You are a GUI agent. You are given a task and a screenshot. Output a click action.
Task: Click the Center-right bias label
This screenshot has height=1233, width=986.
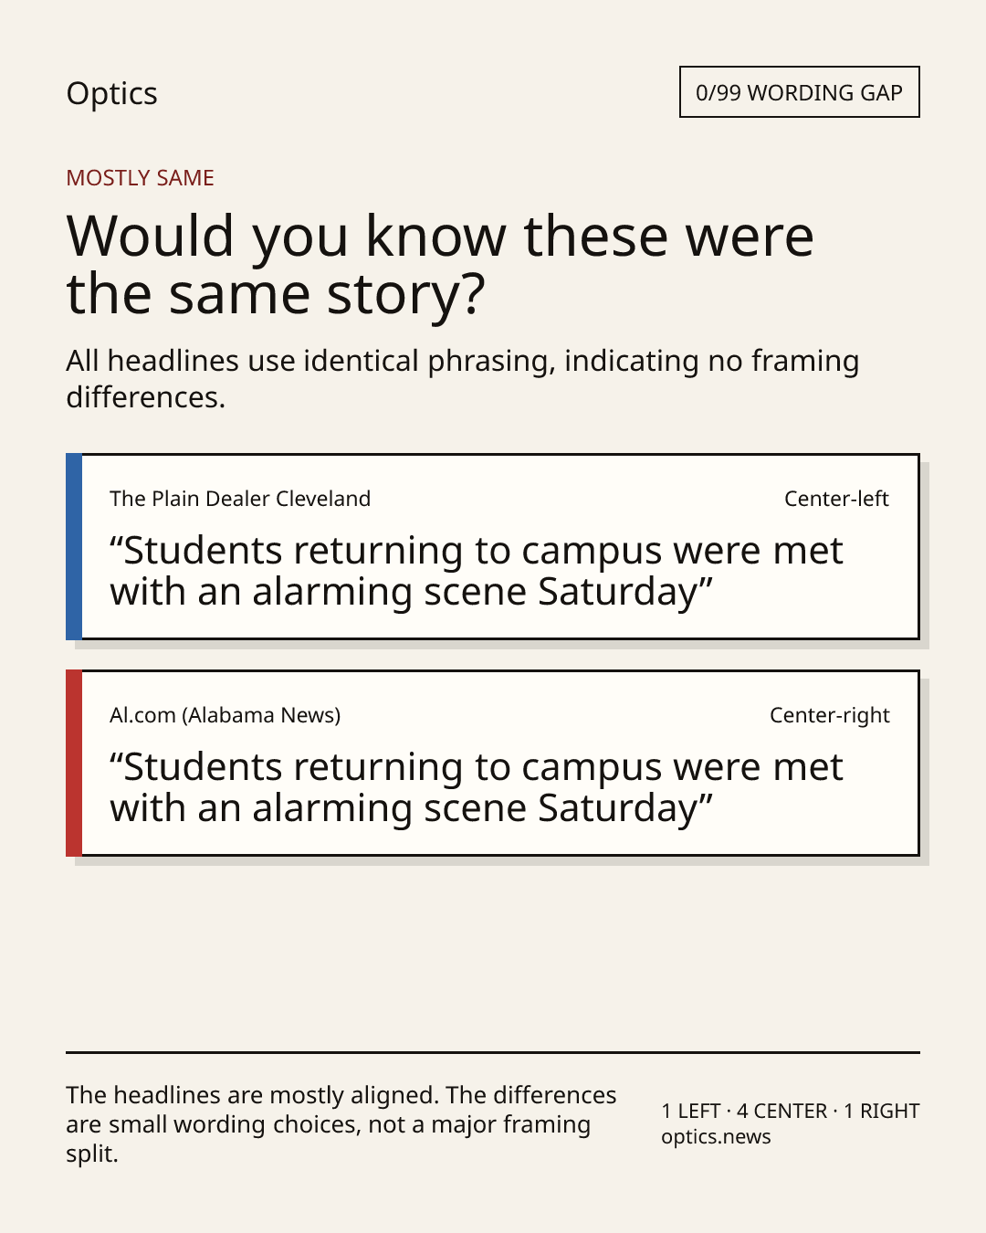(829, 715)
